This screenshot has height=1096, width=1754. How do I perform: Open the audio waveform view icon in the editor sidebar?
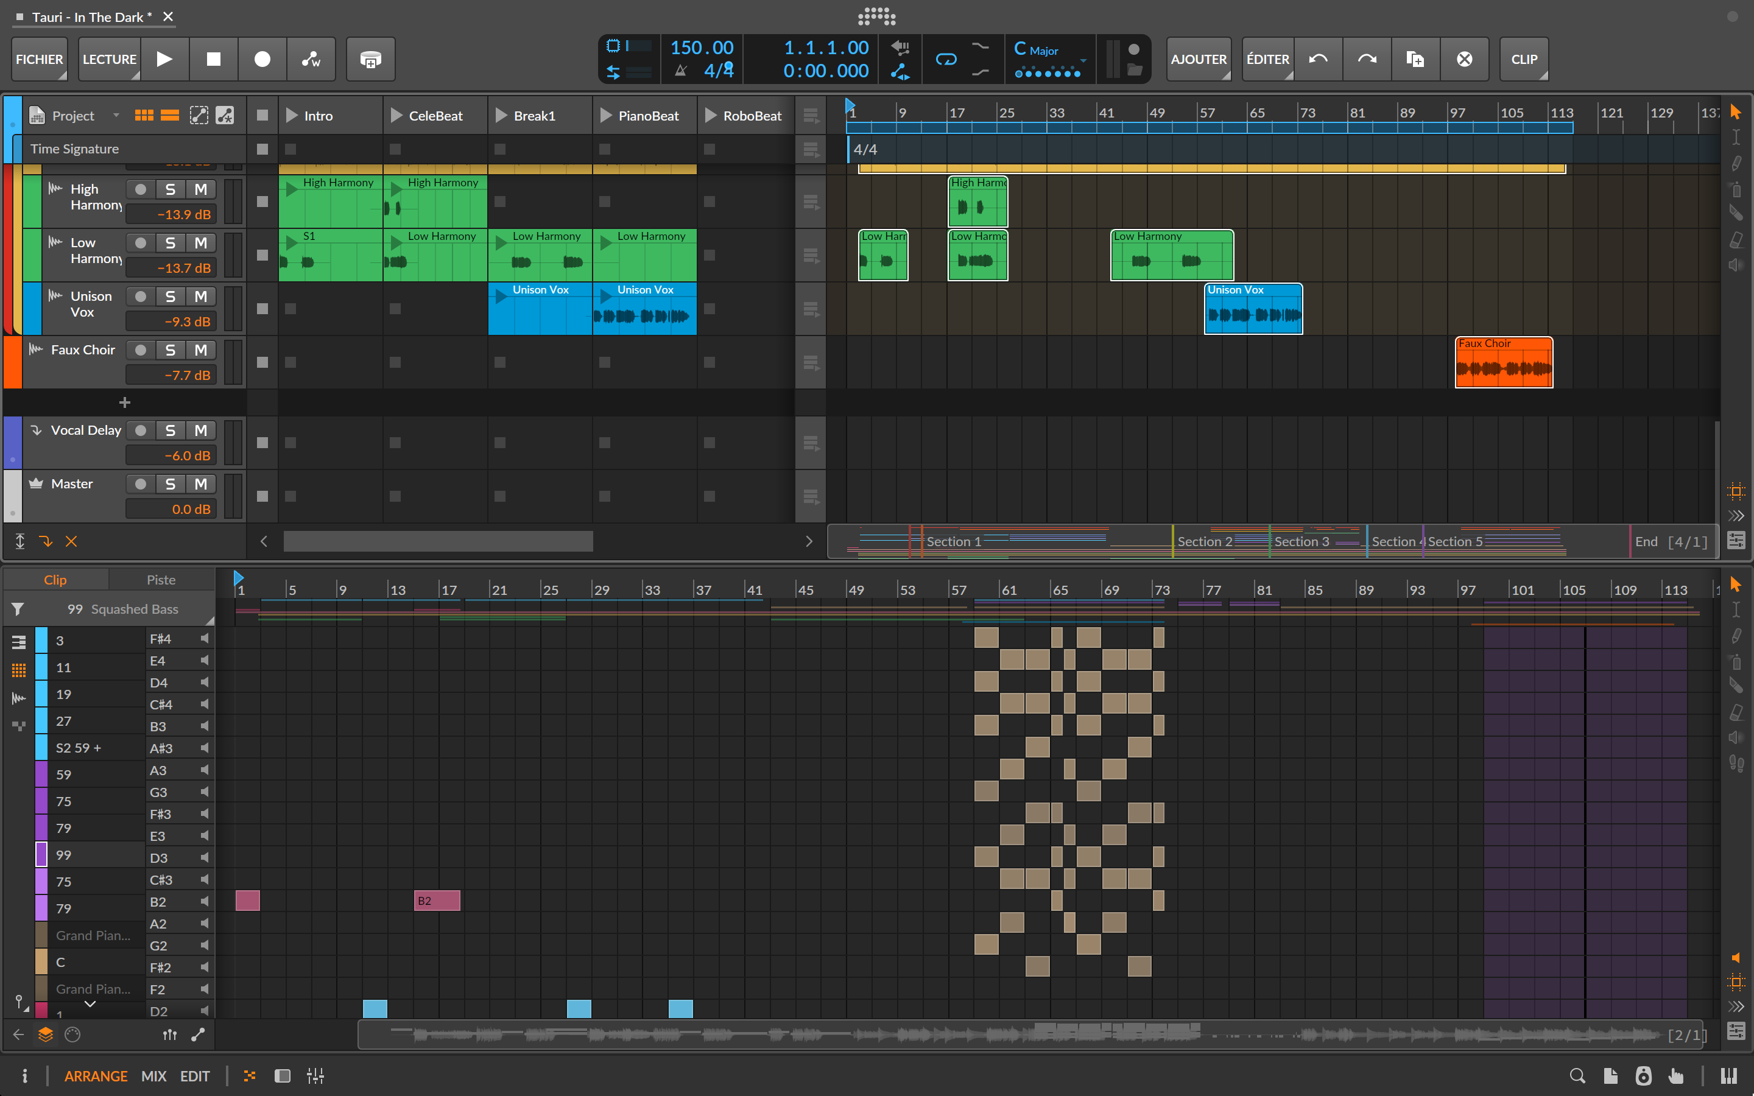pos(19,698)
